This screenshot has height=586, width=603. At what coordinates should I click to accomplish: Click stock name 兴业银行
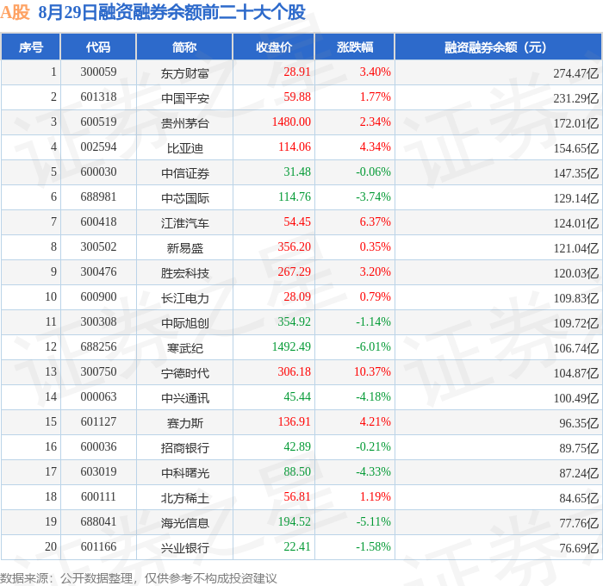[x=185, y=548]
